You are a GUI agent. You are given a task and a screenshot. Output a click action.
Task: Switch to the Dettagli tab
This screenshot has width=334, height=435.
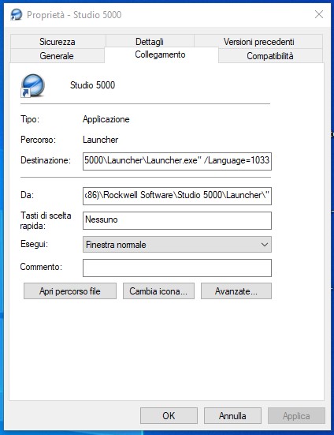pos(150,42)
